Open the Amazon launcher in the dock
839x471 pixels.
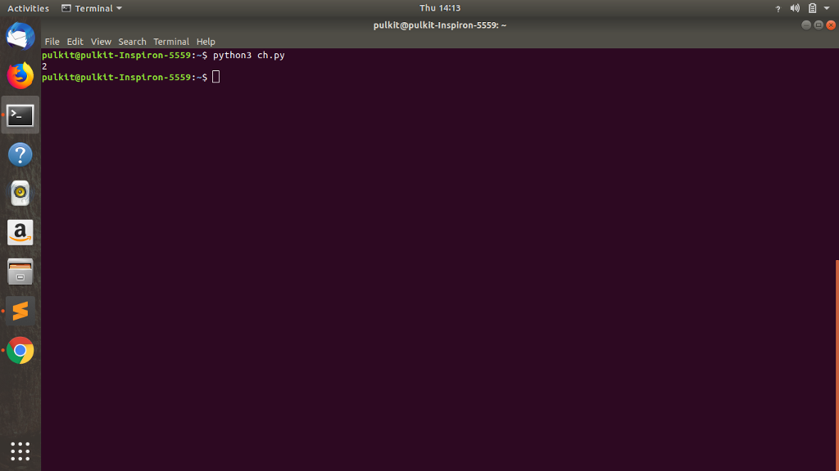coord(20,232)
